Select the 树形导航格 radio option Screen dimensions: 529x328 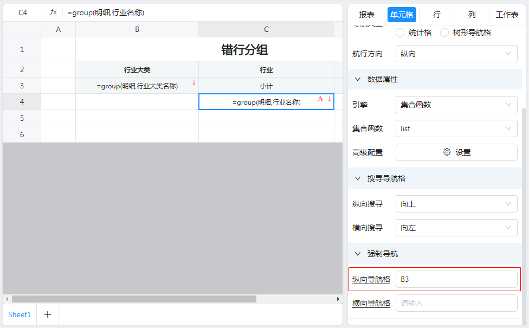[x=444, y=33]
